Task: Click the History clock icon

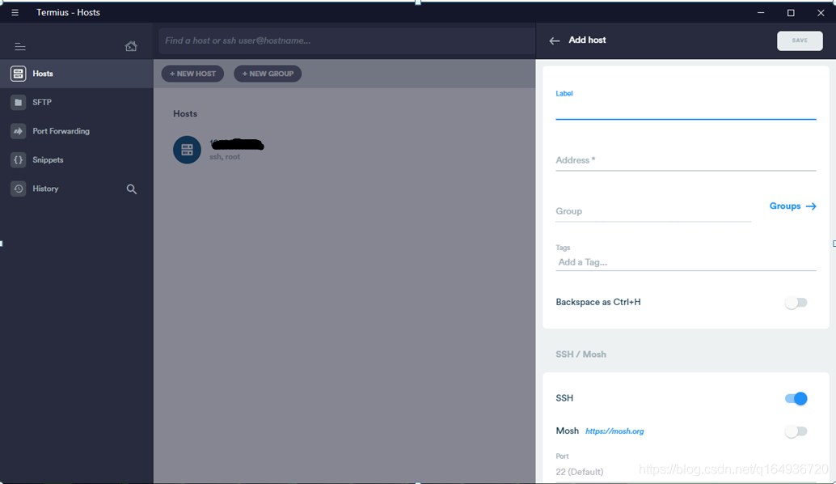Action: tap(18, 189)
